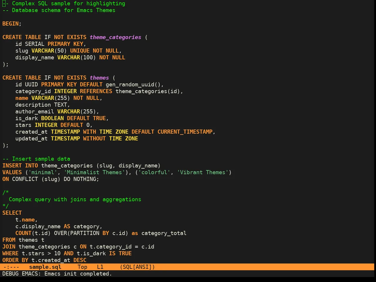Click the UUID type in themes table

(31, 85)
